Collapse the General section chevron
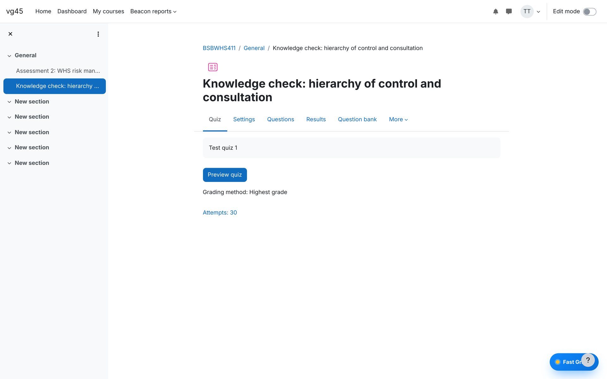 [x=9, y=56]
